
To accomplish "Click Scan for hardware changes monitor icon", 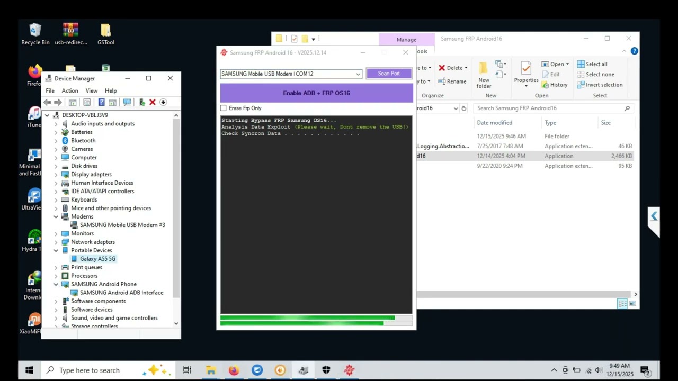I will point(127,102).
